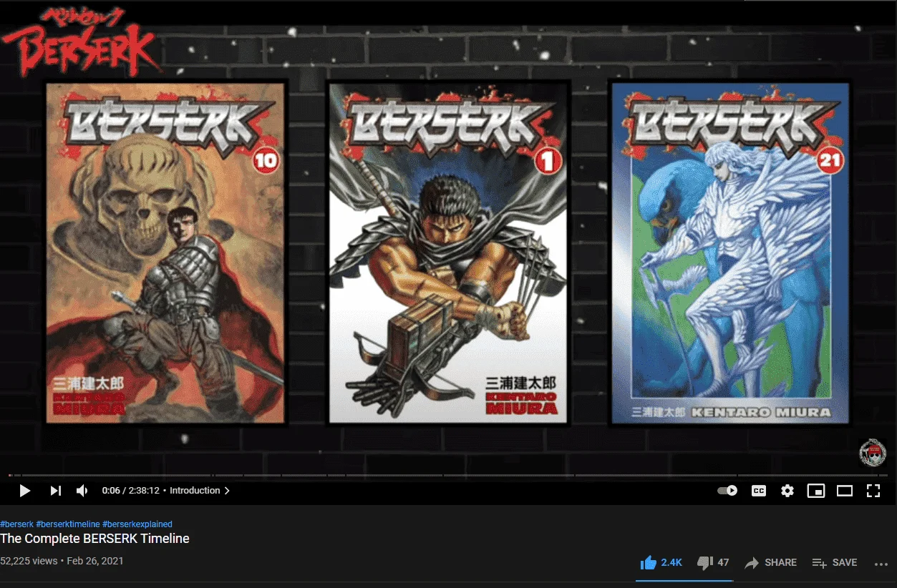Image resolution: width=897 pixels, height=588 pixels.
Task: Dislike the video showing 47
Action: (713, 563)
